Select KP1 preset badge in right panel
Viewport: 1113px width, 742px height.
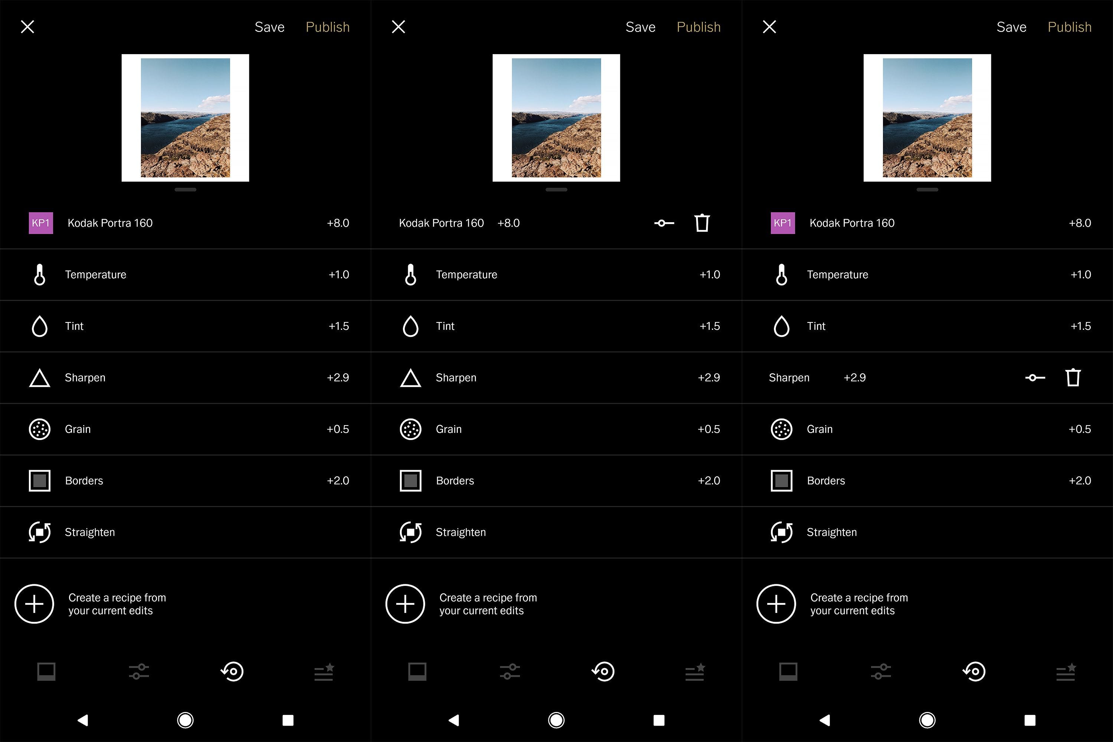(x=783, y=223)
